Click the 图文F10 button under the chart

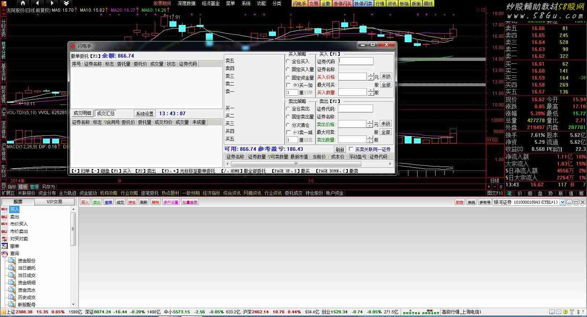495,193
